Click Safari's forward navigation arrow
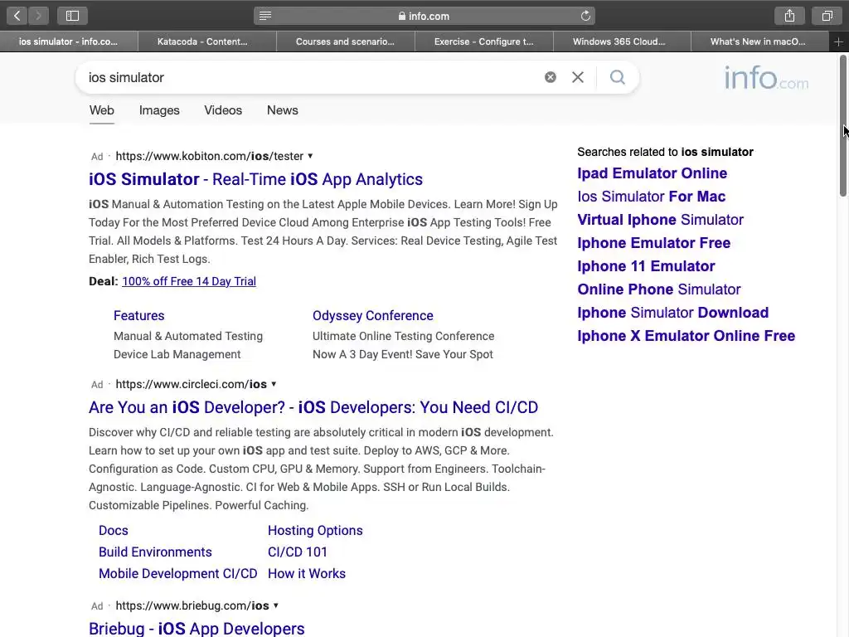This screenshot has width=849, height=637. (x=38, y=16)
